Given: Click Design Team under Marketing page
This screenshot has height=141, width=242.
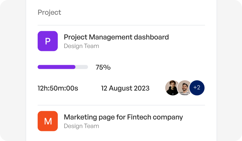Looking at the screenshot, I should [81, 126].
